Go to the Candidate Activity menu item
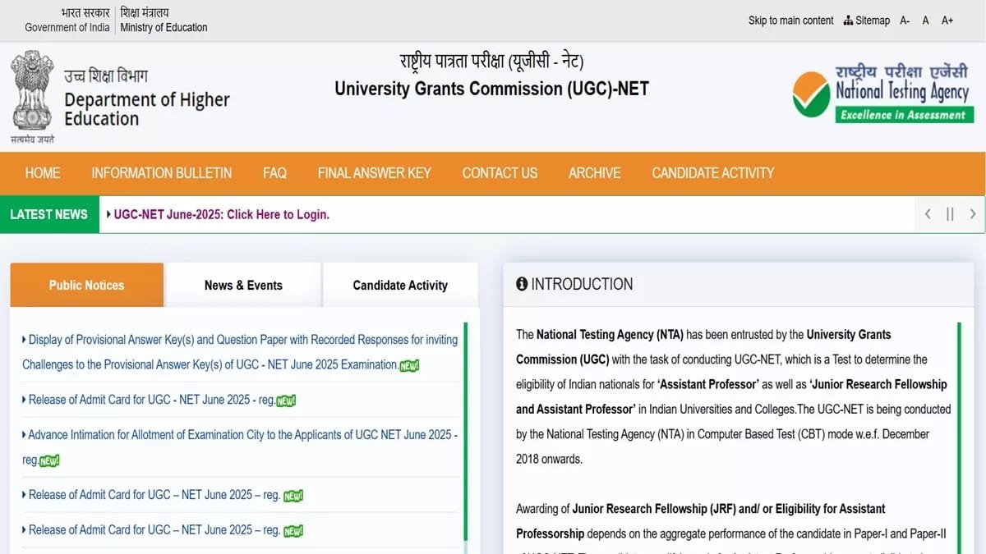The height and width of the screenshot is (554, 986). tap(712, 173)
